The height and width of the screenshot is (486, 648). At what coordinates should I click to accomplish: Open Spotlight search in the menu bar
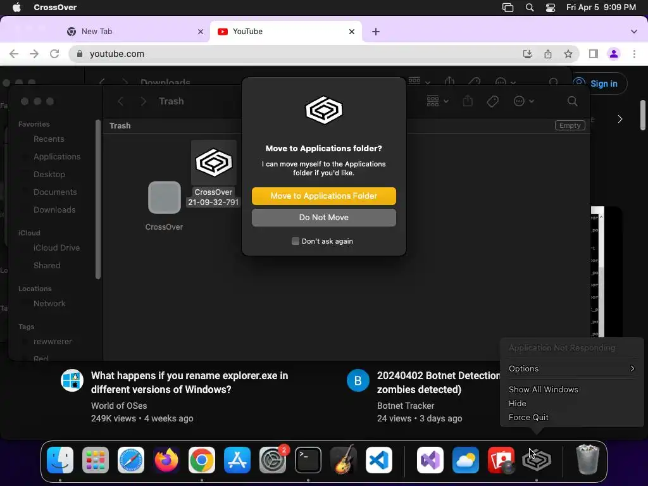pyautogui.click(x=530, y=8)
